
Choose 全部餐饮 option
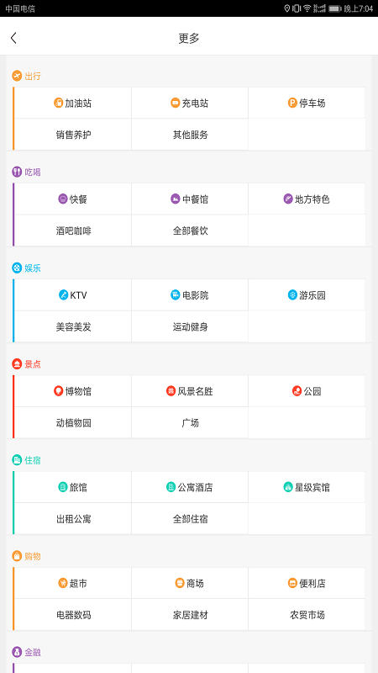pyautogui.click(x=190, y=231)
